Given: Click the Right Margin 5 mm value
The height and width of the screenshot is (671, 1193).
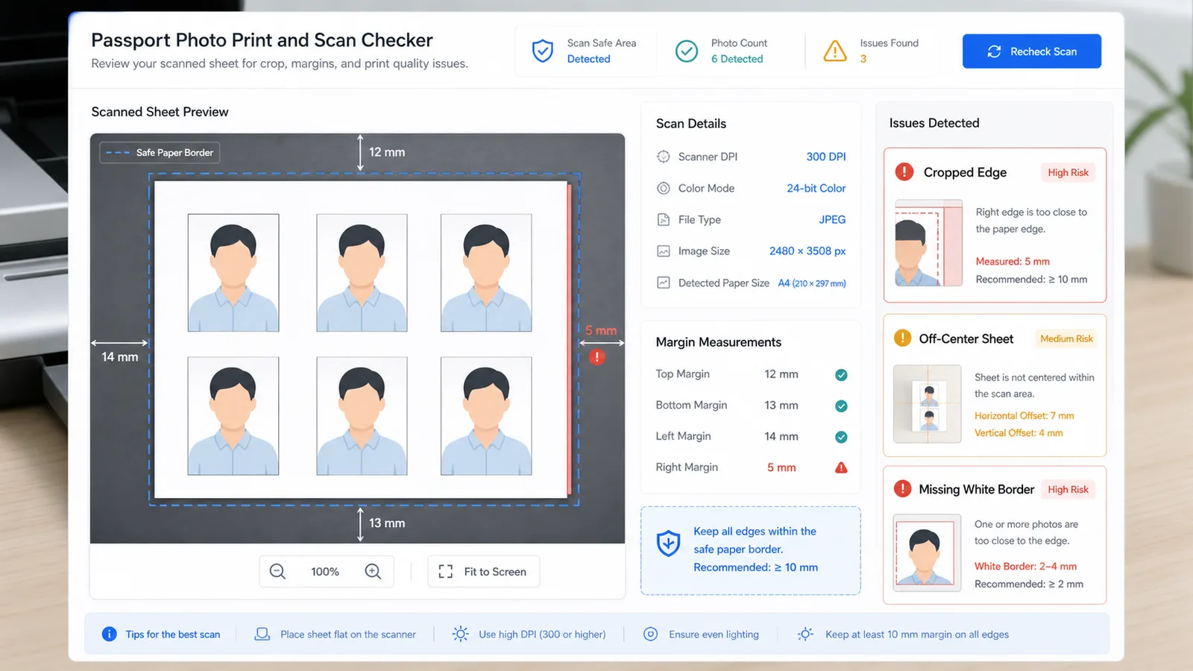Looking at the screenshot, I should coord(781,467).
